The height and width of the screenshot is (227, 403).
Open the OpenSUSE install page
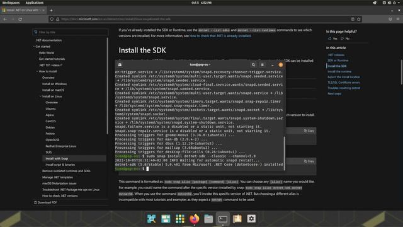click(x=52, y=140)
